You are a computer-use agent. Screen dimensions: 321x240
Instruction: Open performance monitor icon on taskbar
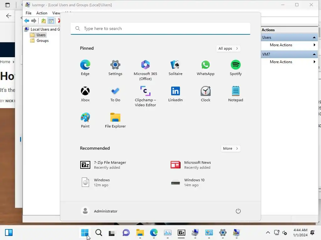tap(168, 232)
